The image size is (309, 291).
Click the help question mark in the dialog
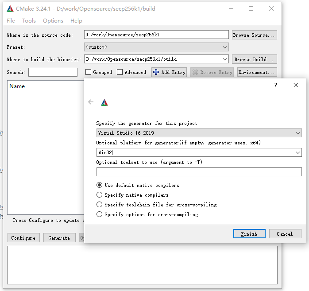(x=276, y=85)
